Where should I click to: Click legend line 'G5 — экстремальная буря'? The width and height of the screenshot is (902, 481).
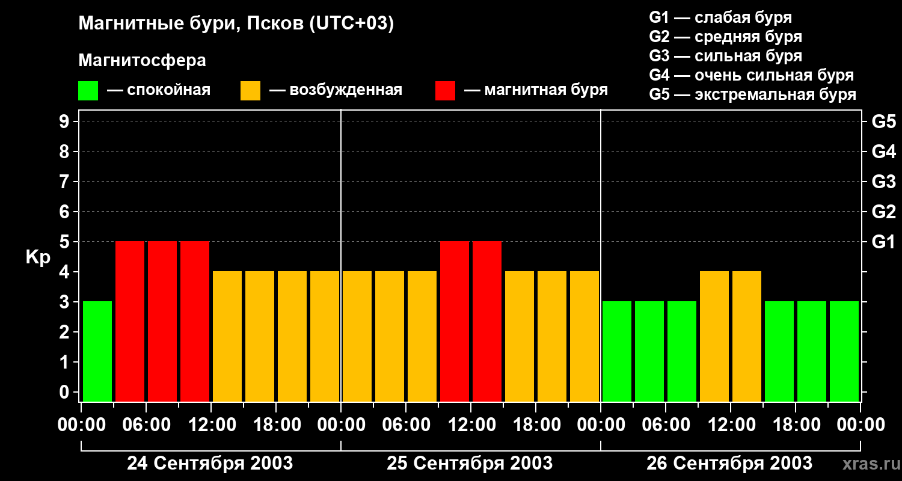coord(753,94)
